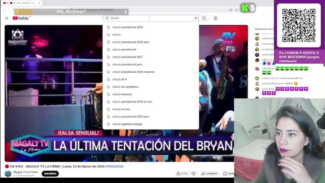
Task: Click the video player frame
Action: point(126,93)
